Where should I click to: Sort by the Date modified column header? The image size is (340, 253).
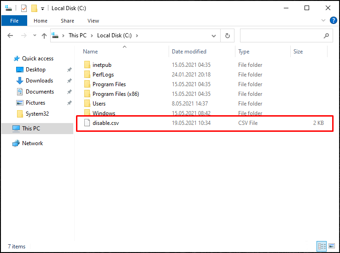coord(189,52)
